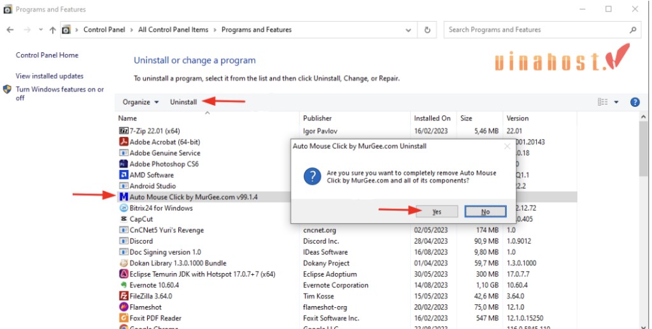The height and width of the screenshot is (329, 652).
Task: Click the Bitrix24 for Windows icon
Action: tap(124, 207)
